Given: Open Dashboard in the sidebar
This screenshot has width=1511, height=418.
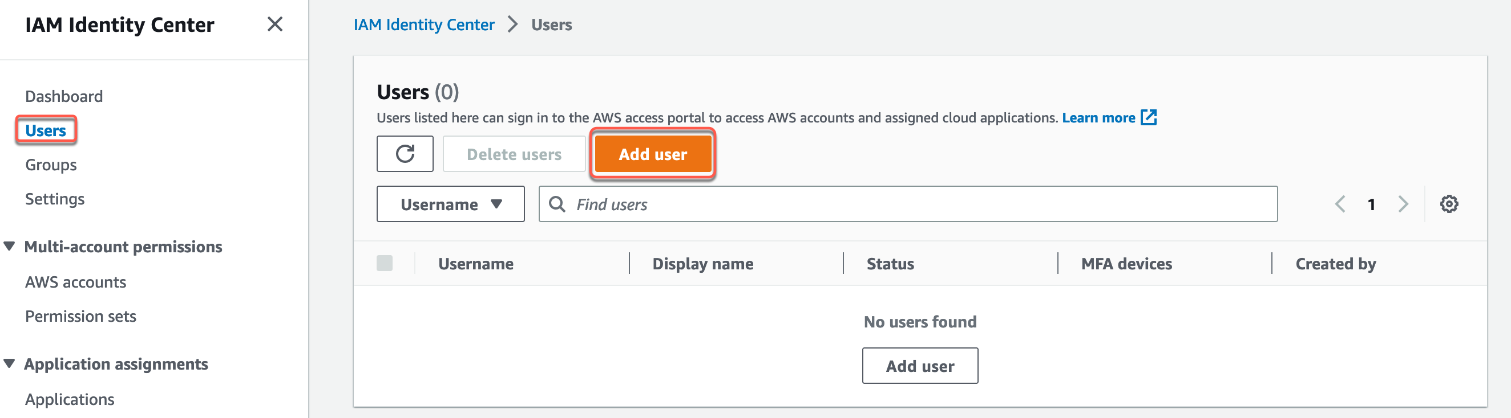Looking at the screenshot, I should point(64,96).
